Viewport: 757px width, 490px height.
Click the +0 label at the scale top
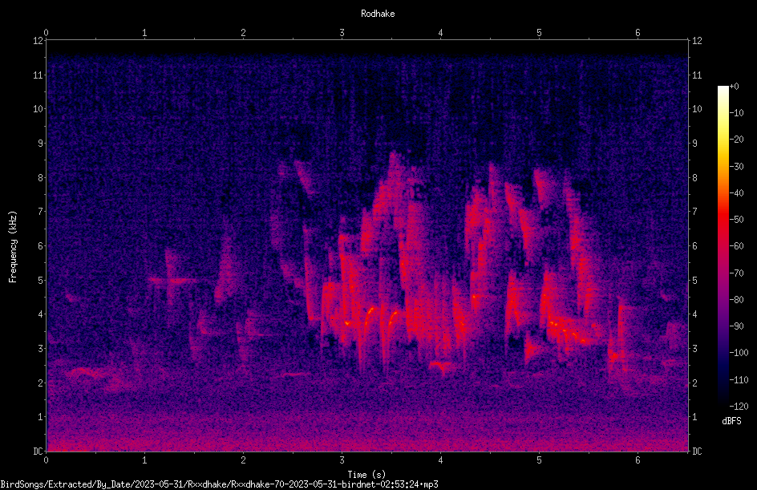[x=734, y=87]
